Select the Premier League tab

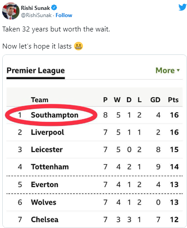click(x=35, y=71)
